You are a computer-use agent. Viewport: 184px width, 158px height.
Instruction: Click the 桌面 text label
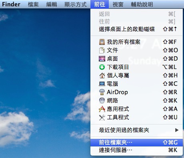(112, 59)
